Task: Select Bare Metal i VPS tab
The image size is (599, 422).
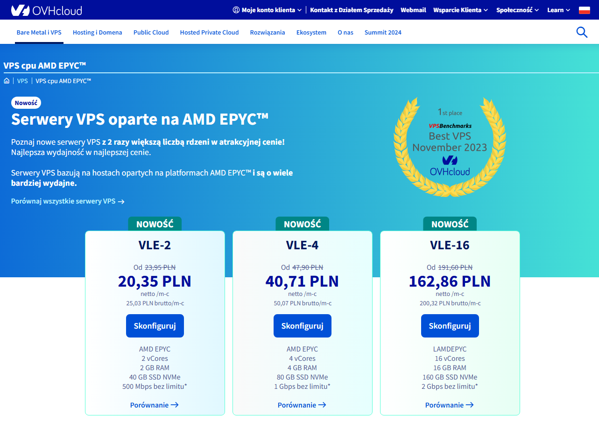Action: pos(39,32)
